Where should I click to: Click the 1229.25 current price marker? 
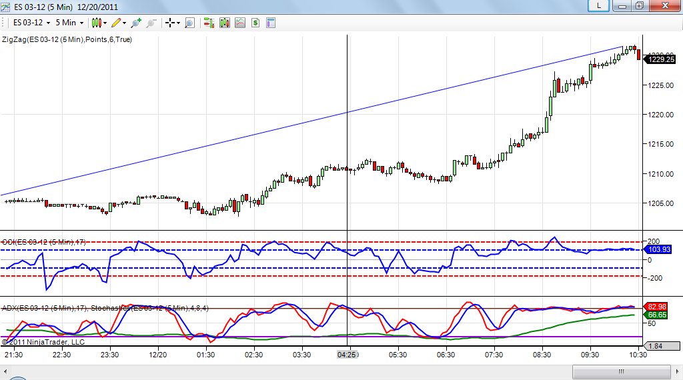(660, 59)
